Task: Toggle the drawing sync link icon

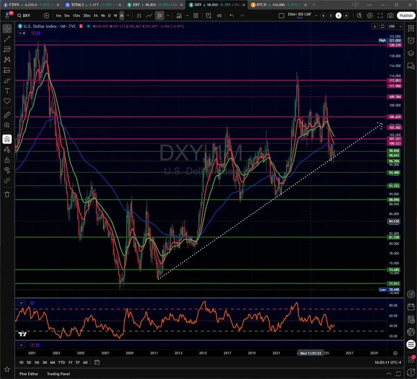Action: coord(7,180)
